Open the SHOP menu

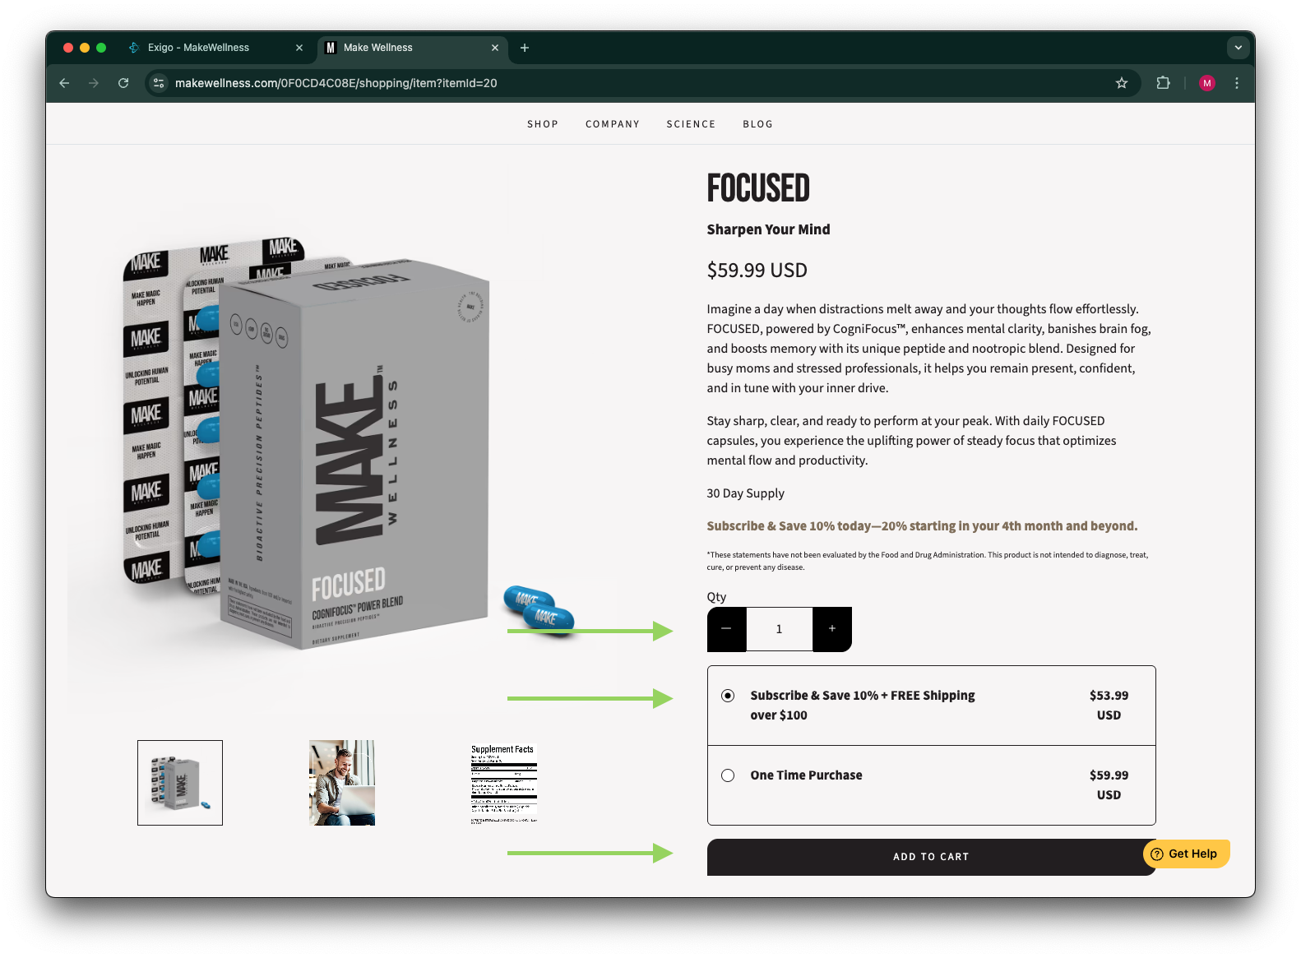coord(543,124)
